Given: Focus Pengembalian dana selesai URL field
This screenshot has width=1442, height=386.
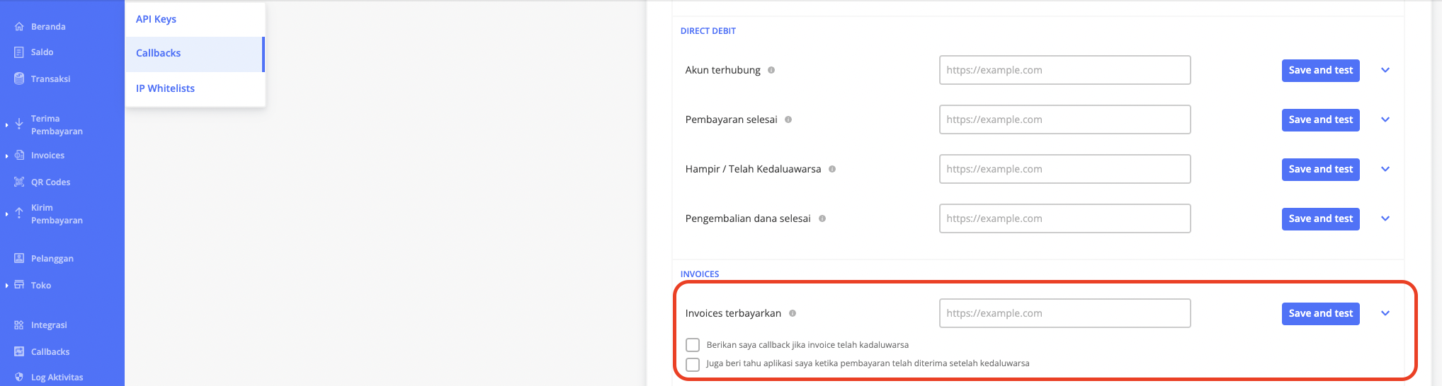Looking at the screenshot, I should (x=1065, y=218).
